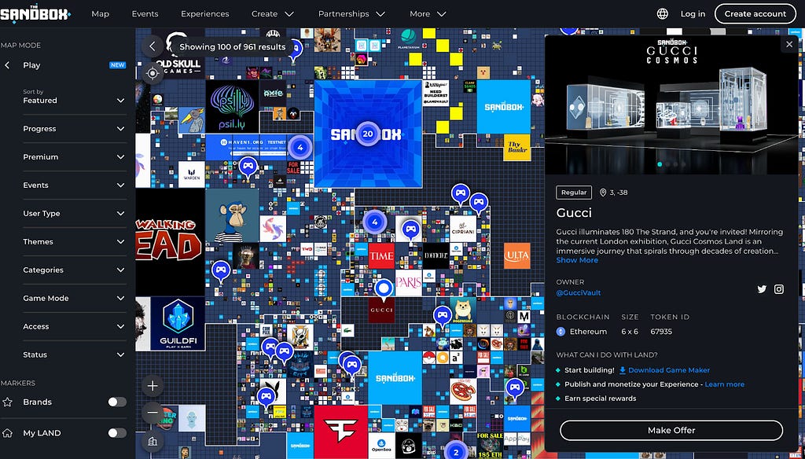This screenshot has height=459, width=805.
Task: Expand the User Type filter
Action: pos(75,214)
